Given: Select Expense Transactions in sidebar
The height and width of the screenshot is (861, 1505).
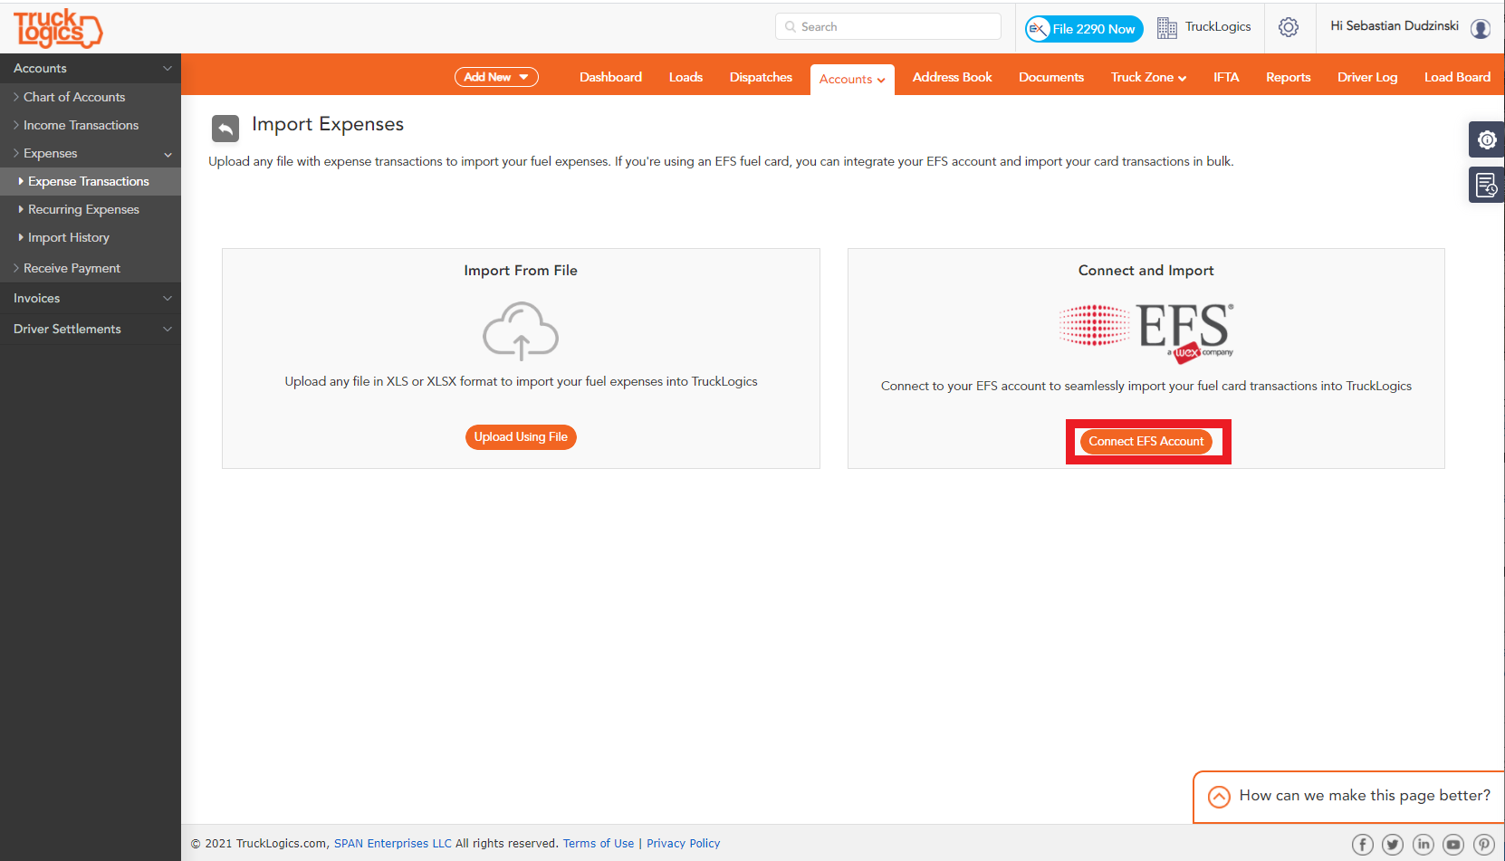Looking at the screenshot, I should [x=91, y=181].
